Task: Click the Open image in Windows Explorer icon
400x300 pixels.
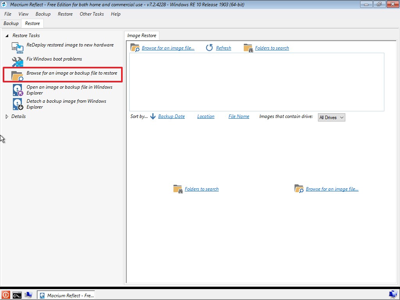Action: (18, 90)
